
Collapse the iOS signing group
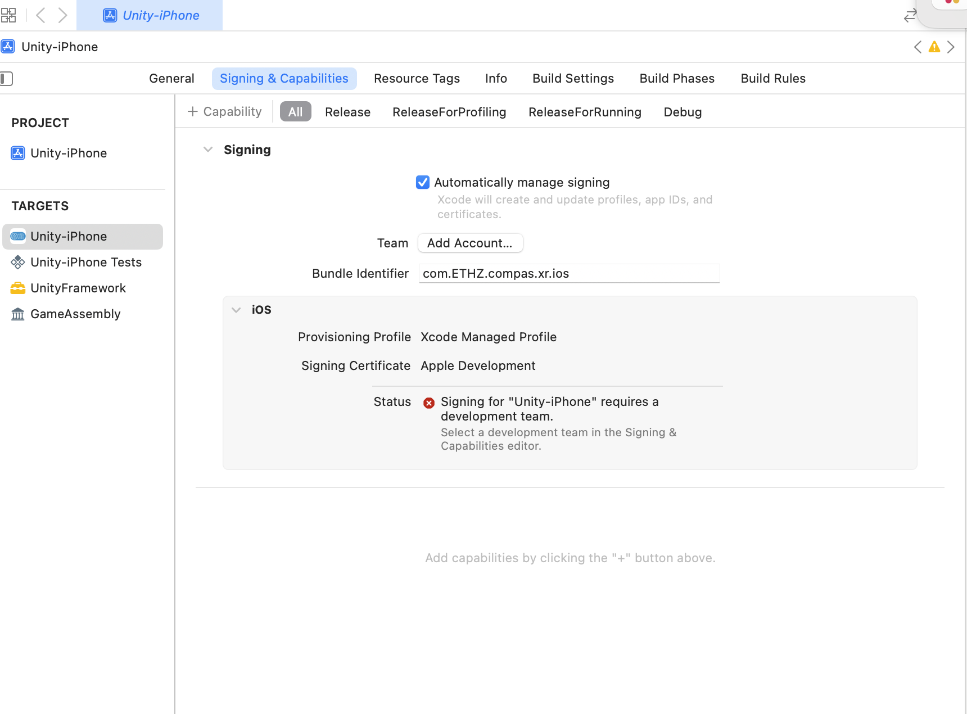pos(236,310)
